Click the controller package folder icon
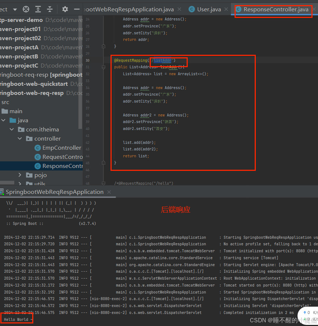Viewport: 318px width, 326px height. coord(29,138)
